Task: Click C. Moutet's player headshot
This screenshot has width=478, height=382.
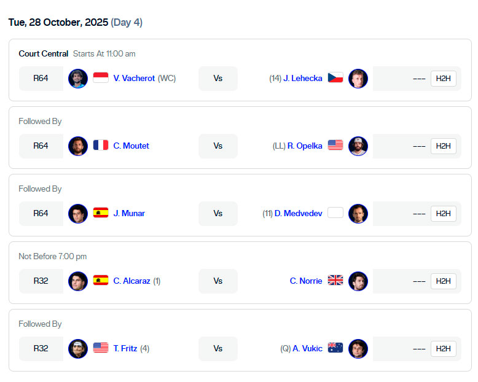Action: (78, 146)
